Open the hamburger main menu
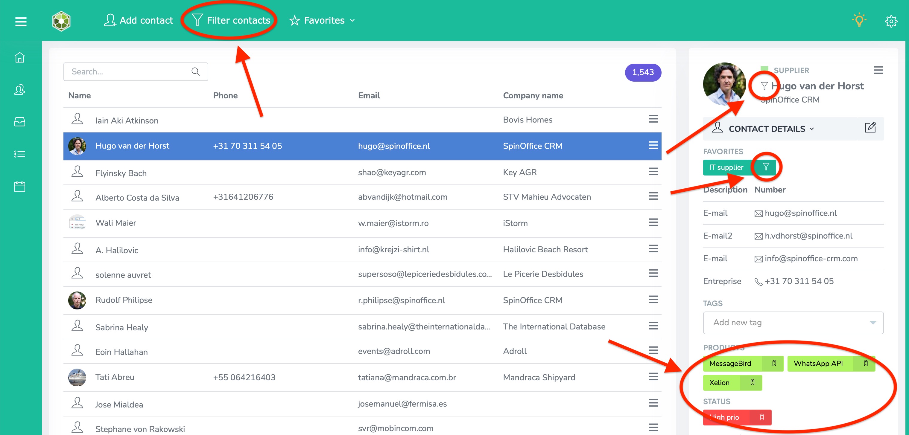The height and width of the screenshot is (435, 909). [21, 22]
